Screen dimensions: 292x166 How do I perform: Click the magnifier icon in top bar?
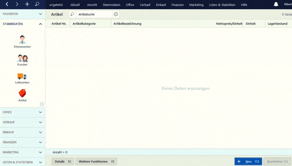37,4
